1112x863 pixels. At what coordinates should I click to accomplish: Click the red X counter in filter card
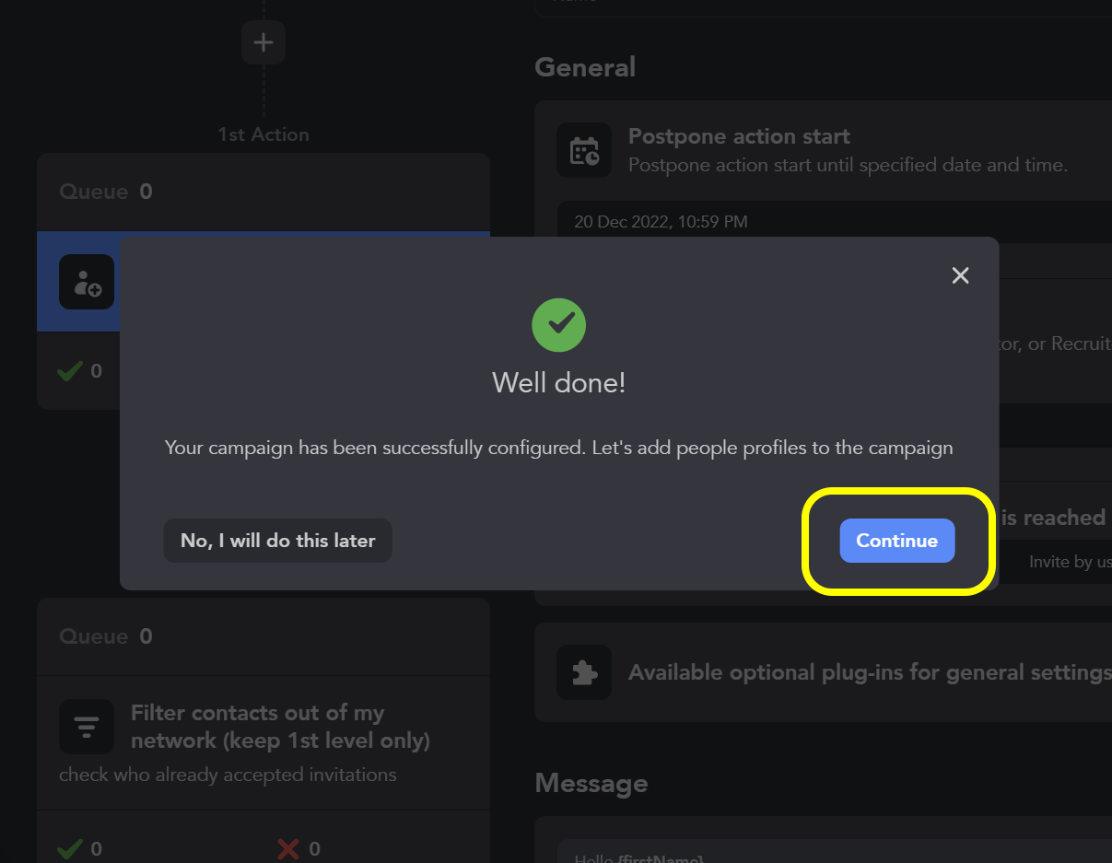pyautogui.click(x=288, y=848)
